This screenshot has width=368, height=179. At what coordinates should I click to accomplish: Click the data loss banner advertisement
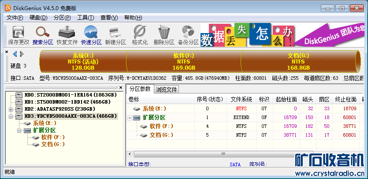point(283,35)
